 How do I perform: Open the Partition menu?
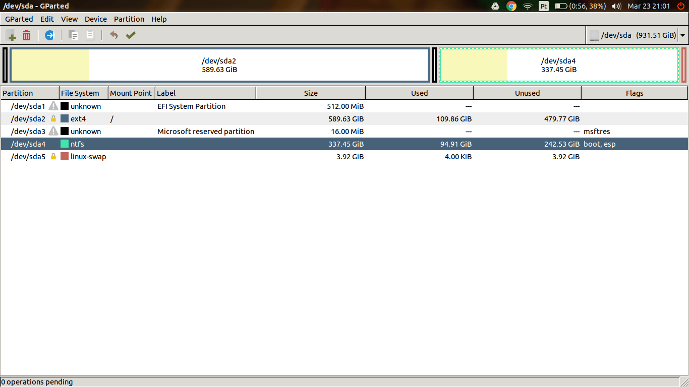pyautogui.click(x=129, y=19)
